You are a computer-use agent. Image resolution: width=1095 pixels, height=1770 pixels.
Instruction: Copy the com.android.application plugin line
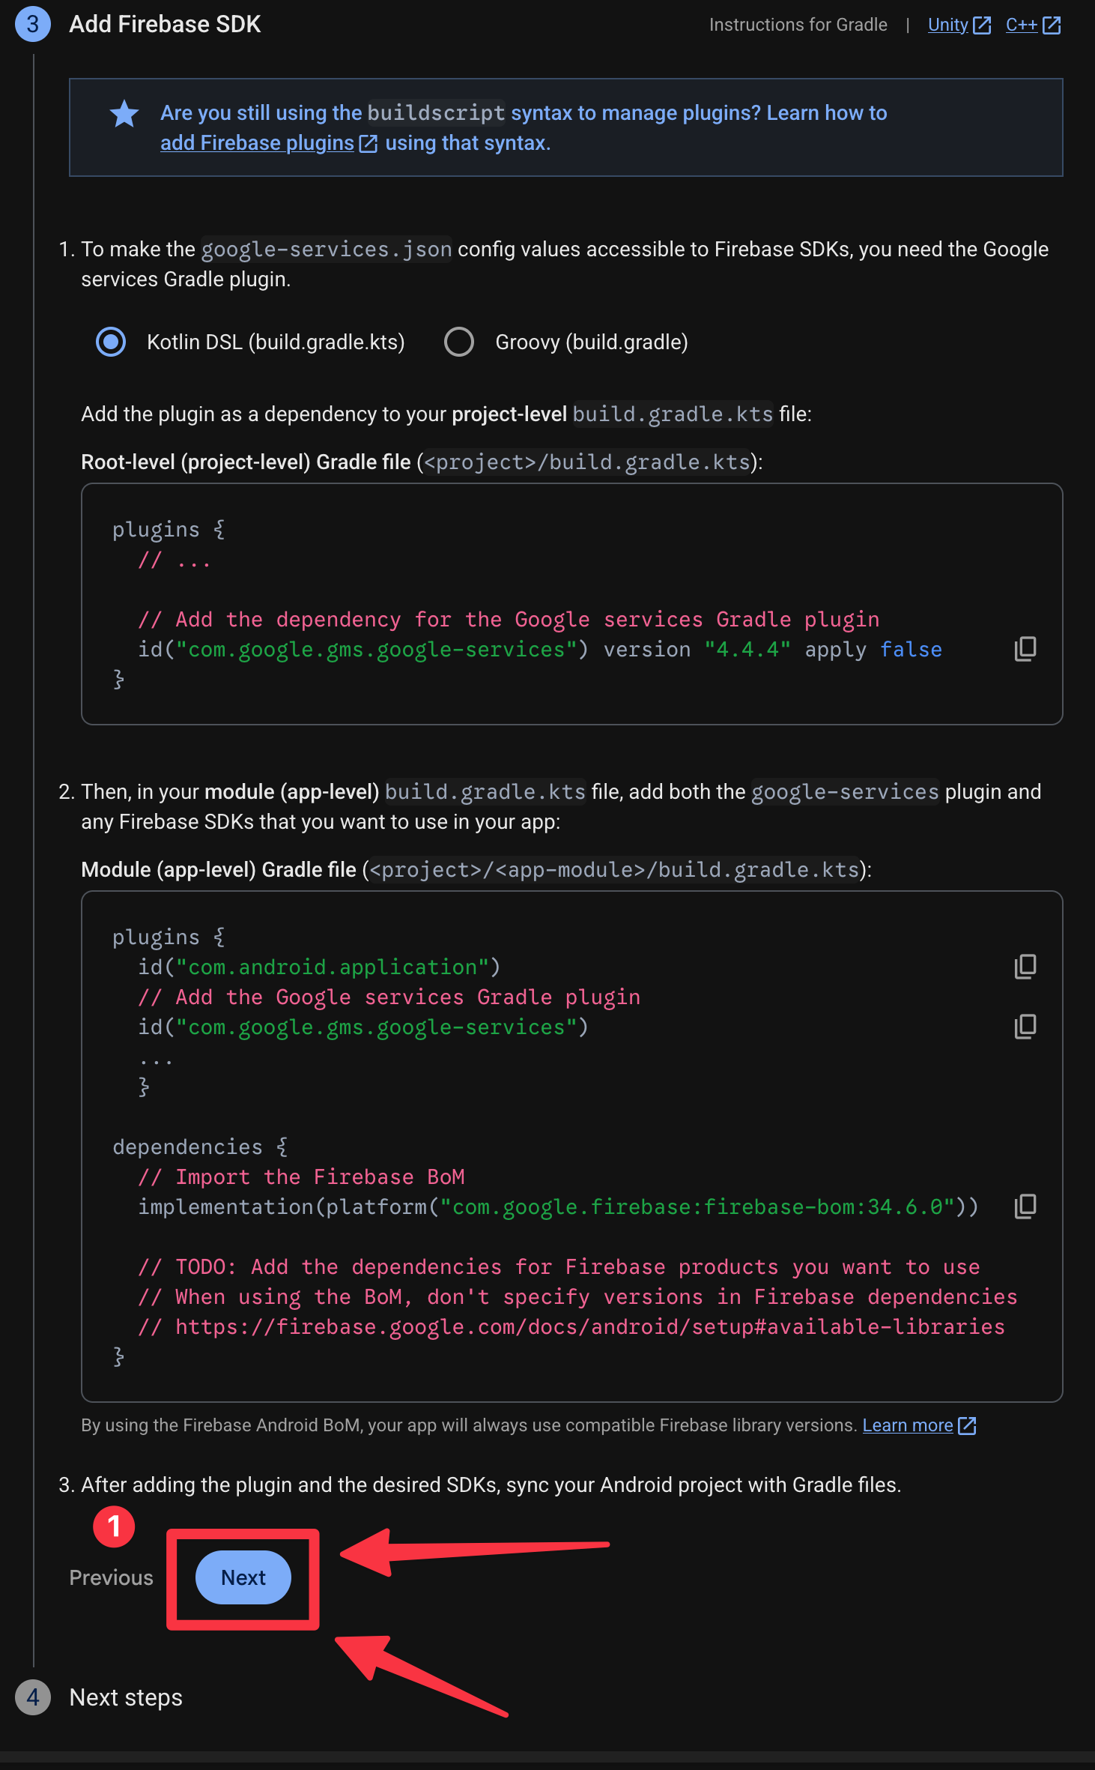point(1025,967)
